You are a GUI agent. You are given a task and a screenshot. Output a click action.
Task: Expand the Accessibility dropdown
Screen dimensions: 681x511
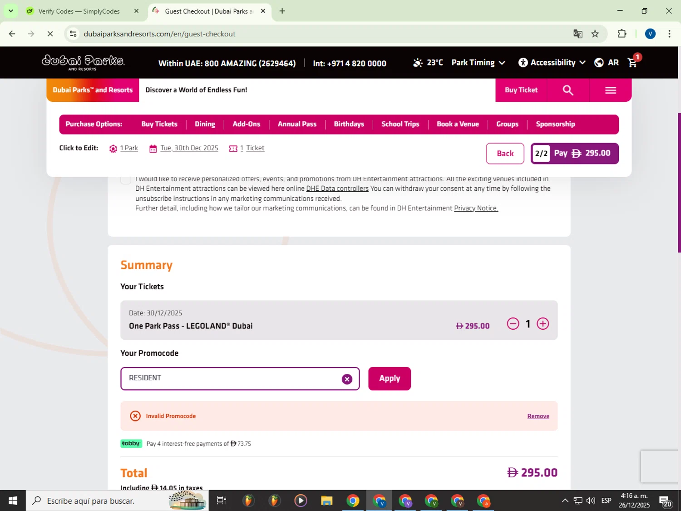coord(552,63)
